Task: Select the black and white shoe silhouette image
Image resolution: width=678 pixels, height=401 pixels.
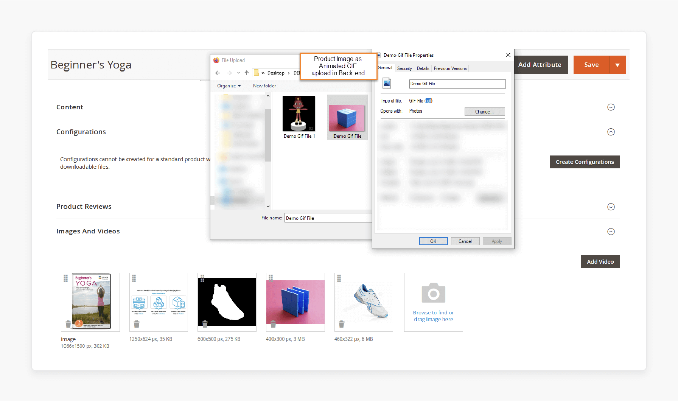Action: [227, 302]
